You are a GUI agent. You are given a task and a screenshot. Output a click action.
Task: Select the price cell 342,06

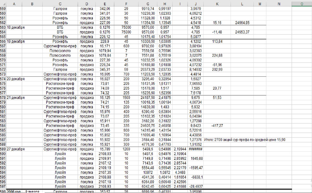(105, 9)
